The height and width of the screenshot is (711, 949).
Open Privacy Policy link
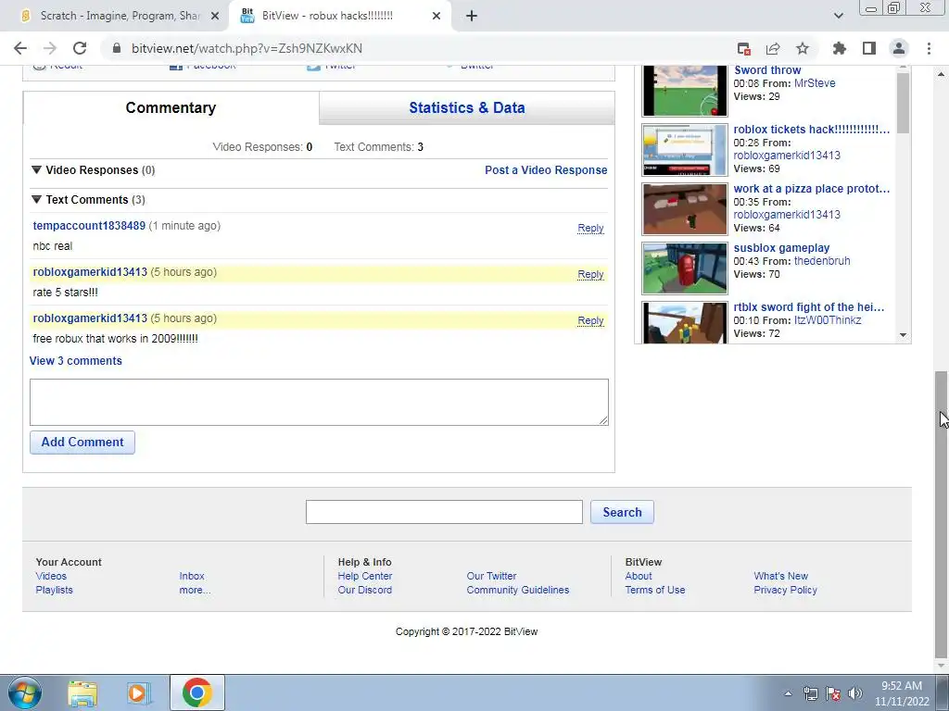pyautogui.click(x=785, y=590)
